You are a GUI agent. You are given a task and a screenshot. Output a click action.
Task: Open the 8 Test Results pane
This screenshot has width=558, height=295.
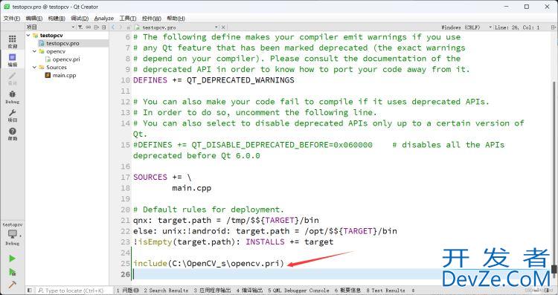tap(385, 291)
